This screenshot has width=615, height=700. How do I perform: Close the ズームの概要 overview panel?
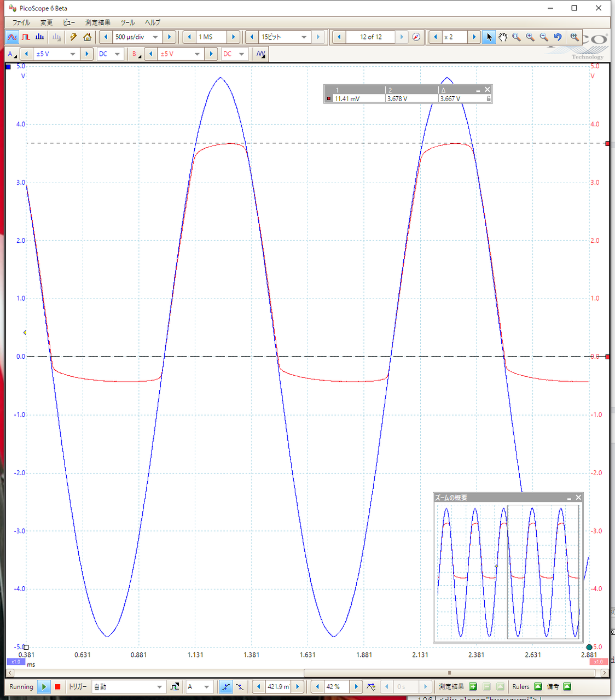coord(578,498)
